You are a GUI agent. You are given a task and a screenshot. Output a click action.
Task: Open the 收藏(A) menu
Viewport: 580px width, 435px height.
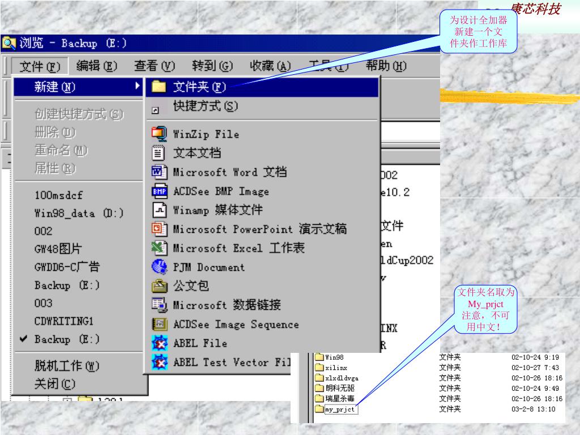point(270,66)
